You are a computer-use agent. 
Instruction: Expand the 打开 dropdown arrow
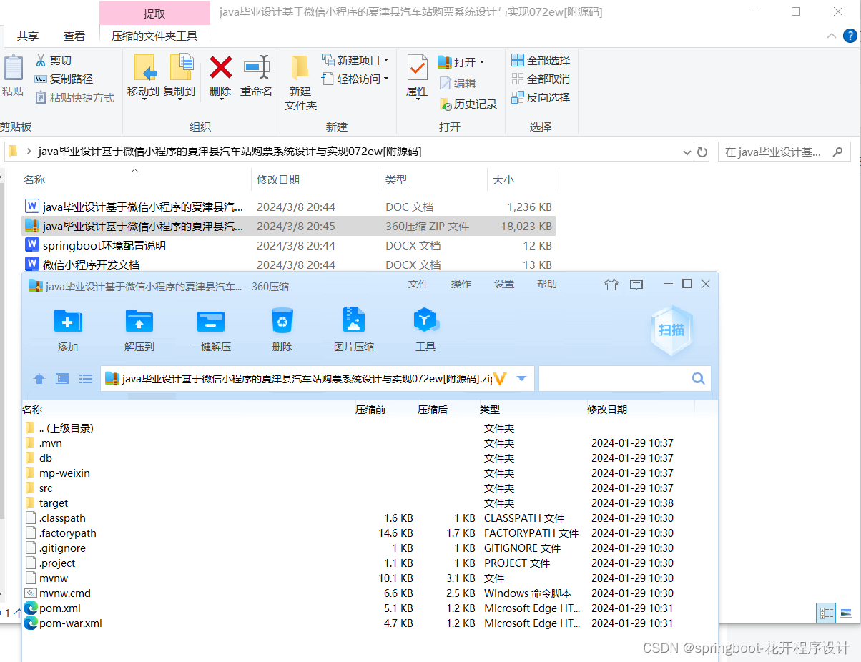[x=482, y=62]
